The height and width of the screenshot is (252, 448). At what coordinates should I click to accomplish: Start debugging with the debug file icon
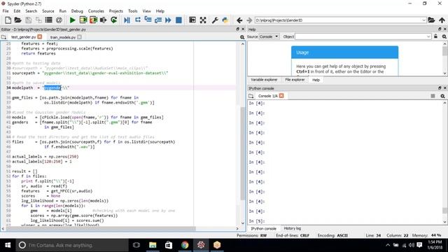click(127, 20)
